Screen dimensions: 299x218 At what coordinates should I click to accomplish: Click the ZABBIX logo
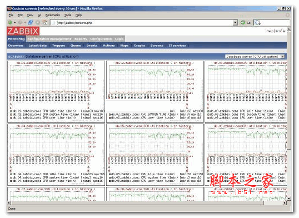click(23, 31)
